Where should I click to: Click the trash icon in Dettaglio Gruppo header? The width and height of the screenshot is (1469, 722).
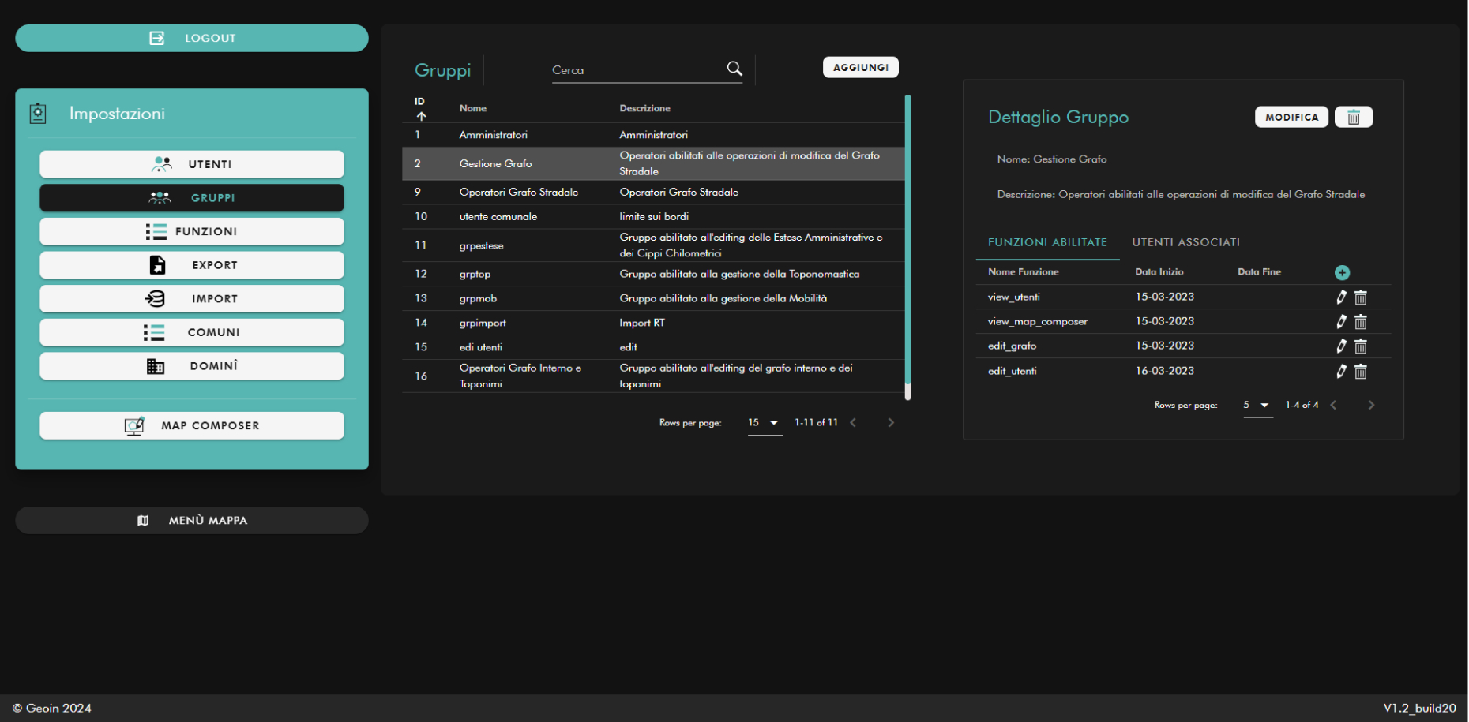coord(1354,117)
